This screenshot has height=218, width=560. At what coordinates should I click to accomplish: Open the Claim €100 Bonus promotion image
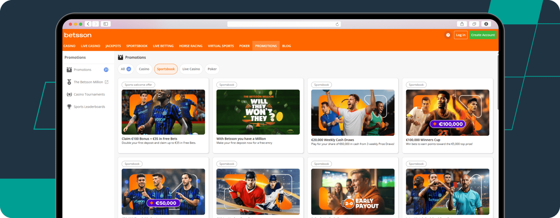163,112
